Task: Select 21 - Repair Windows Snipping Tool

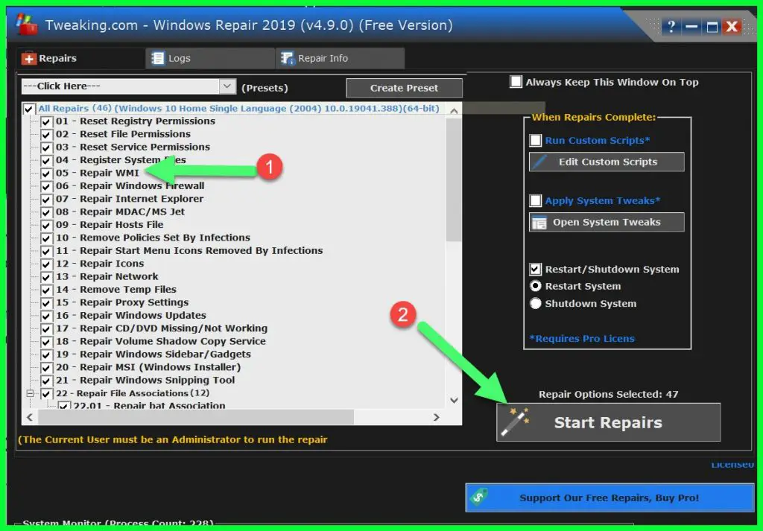Action: point(145,381)
